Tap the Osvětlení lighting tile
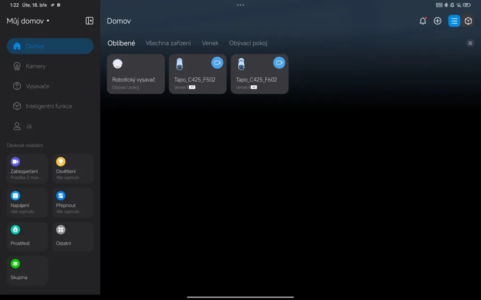 point(72,168)
